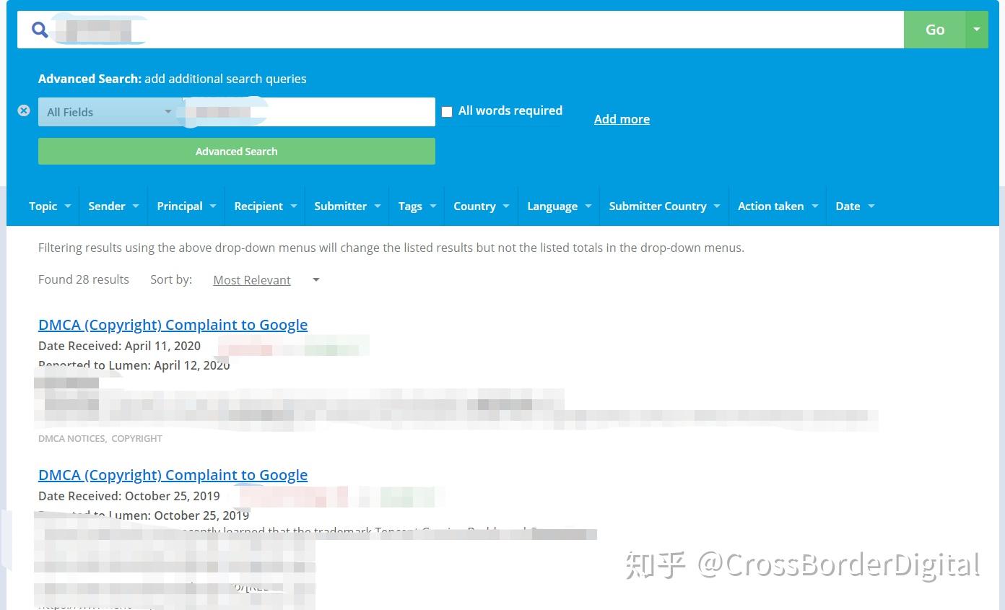Screen dimensions: 1005x610
Task: Open the Go button dropdown arrow
Action: (x=976, y=30)
